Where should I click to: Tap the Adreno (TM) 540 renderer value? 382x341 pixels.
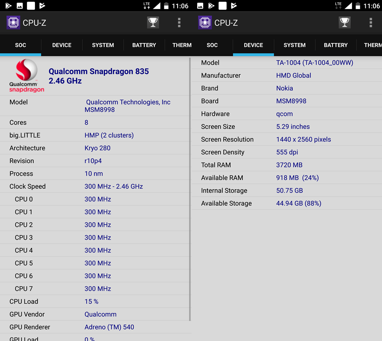(x=109, y=327)
